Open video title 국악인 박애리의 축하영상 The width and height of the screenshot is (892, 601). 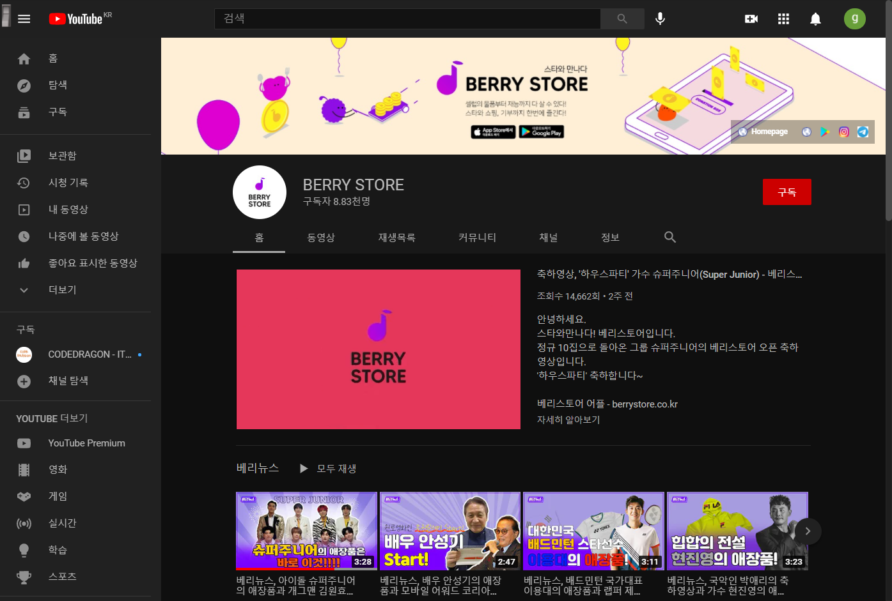[728, 586]
